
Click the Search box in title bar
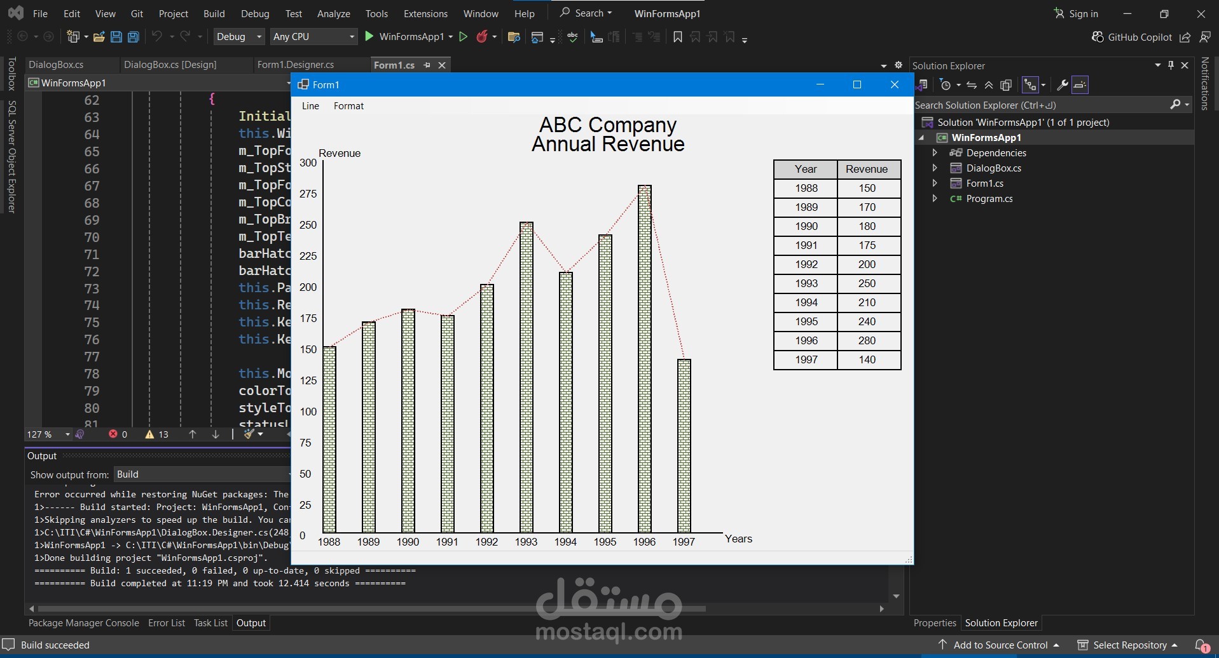586,13
